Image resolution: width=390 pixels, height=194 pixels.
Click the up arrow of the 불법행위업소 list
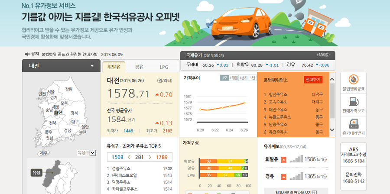coord(332,79)
